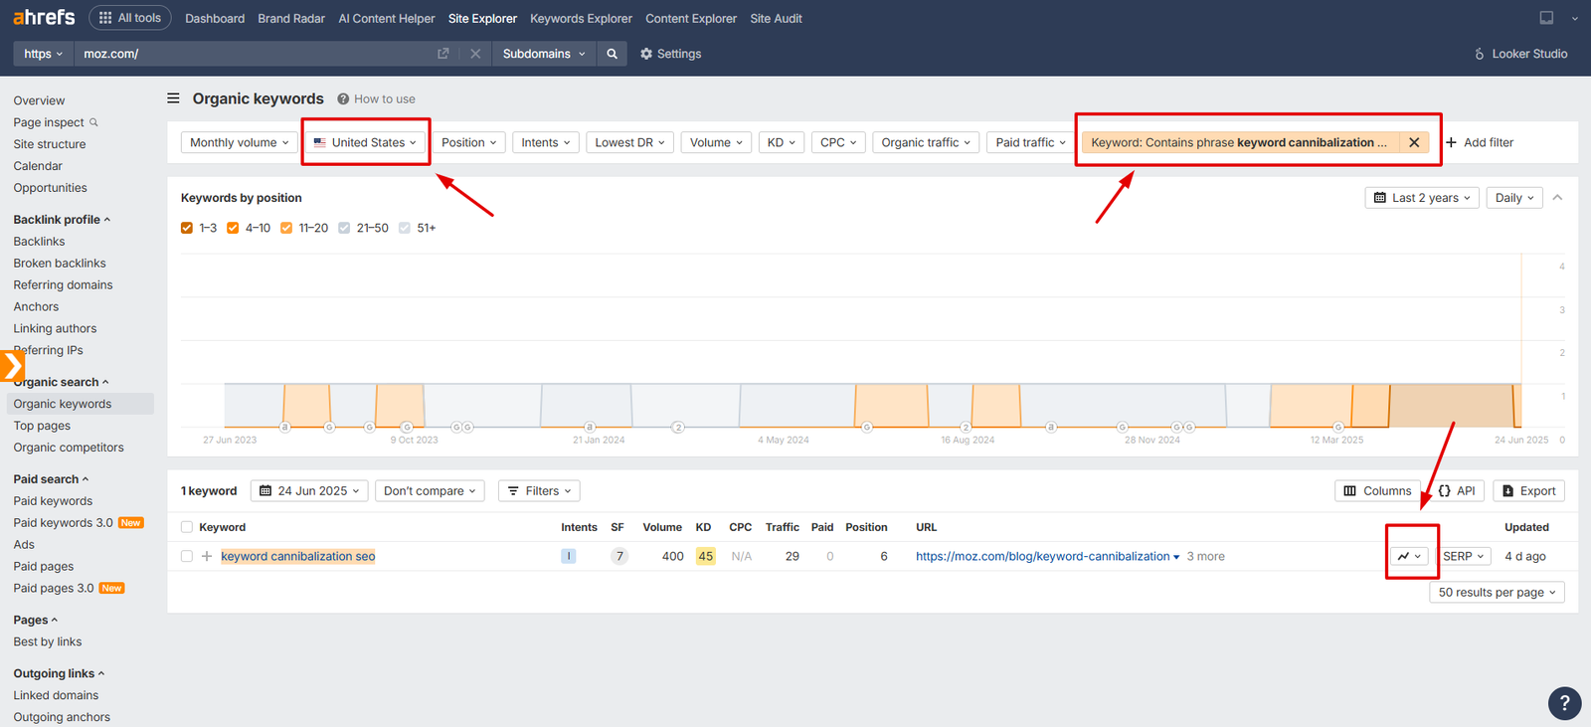The height and width of the screenshot is (727, 1591).
Task: Open the All tools grid menu
Action: [x=130, y=18]
